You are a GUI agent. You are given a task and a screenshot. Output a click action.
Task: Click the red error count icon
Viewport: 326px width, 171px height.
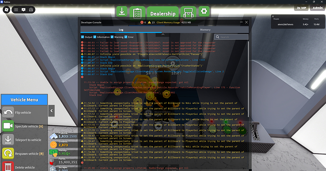142,23
